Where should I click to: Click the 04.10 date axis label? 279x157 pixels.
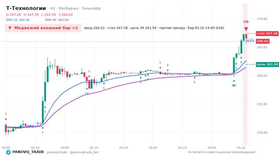[182, 148]
